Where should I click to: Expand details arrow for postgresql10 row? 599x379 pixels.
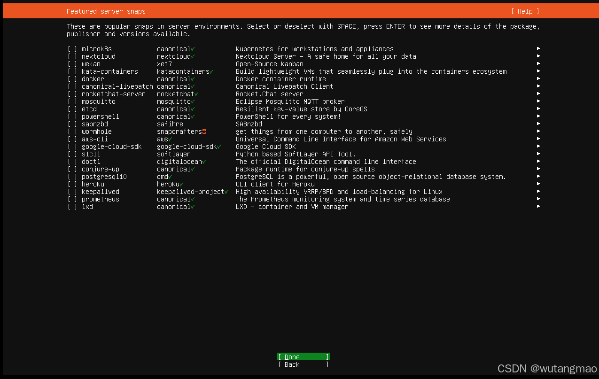pos(538,176)
